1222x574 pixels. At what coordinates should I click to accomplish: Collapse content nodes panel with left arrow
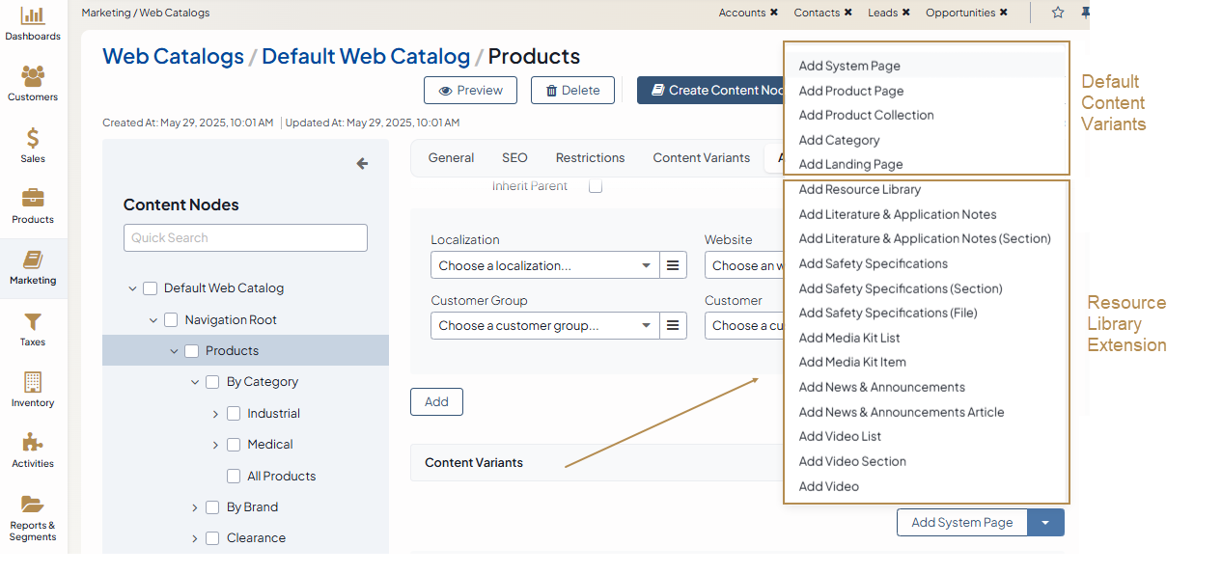(362, 164)
